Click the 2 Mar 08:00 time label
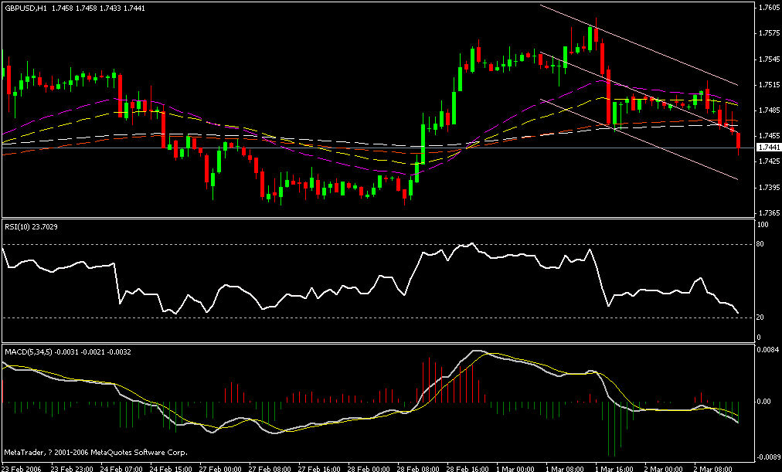Image resolution: width=782 pixels, height=472 pixels. pyautogui.click(x=713, y=468)
